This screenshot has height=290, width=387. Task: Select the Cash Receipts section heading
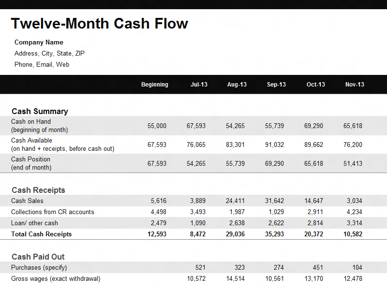tap(38, 190)
